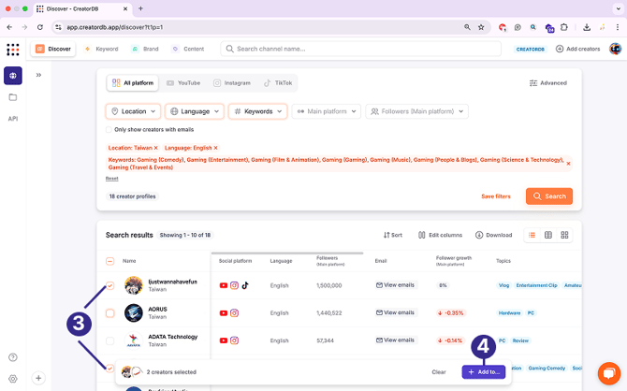
Task: Select the All platform tab
Action: [133, 82]
